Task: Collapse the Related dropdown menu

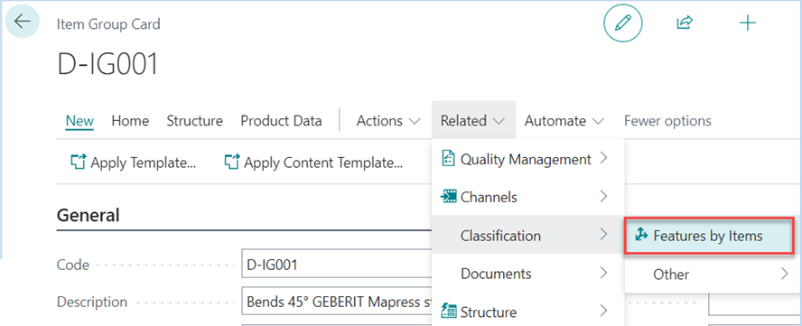Action: click(x=473, y=121)
